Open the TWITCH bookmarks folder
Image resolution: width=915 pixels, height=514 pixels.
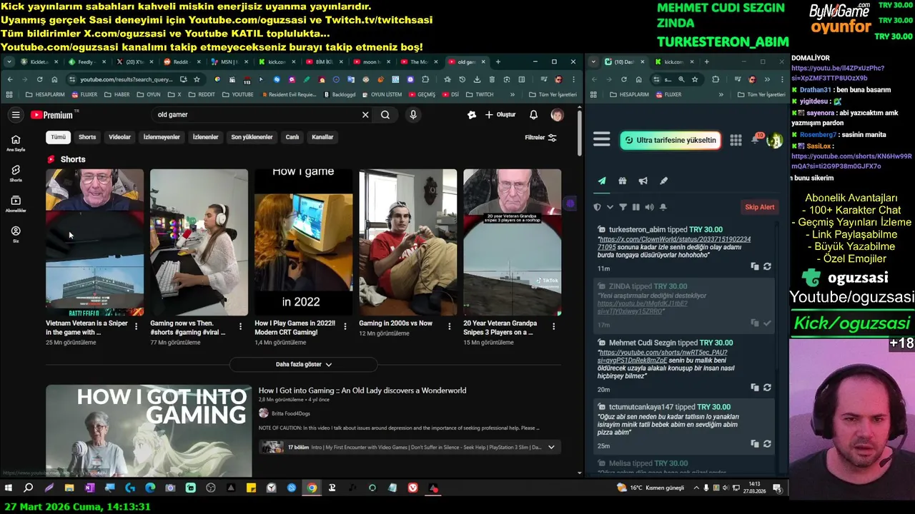(x=480, y=94)
